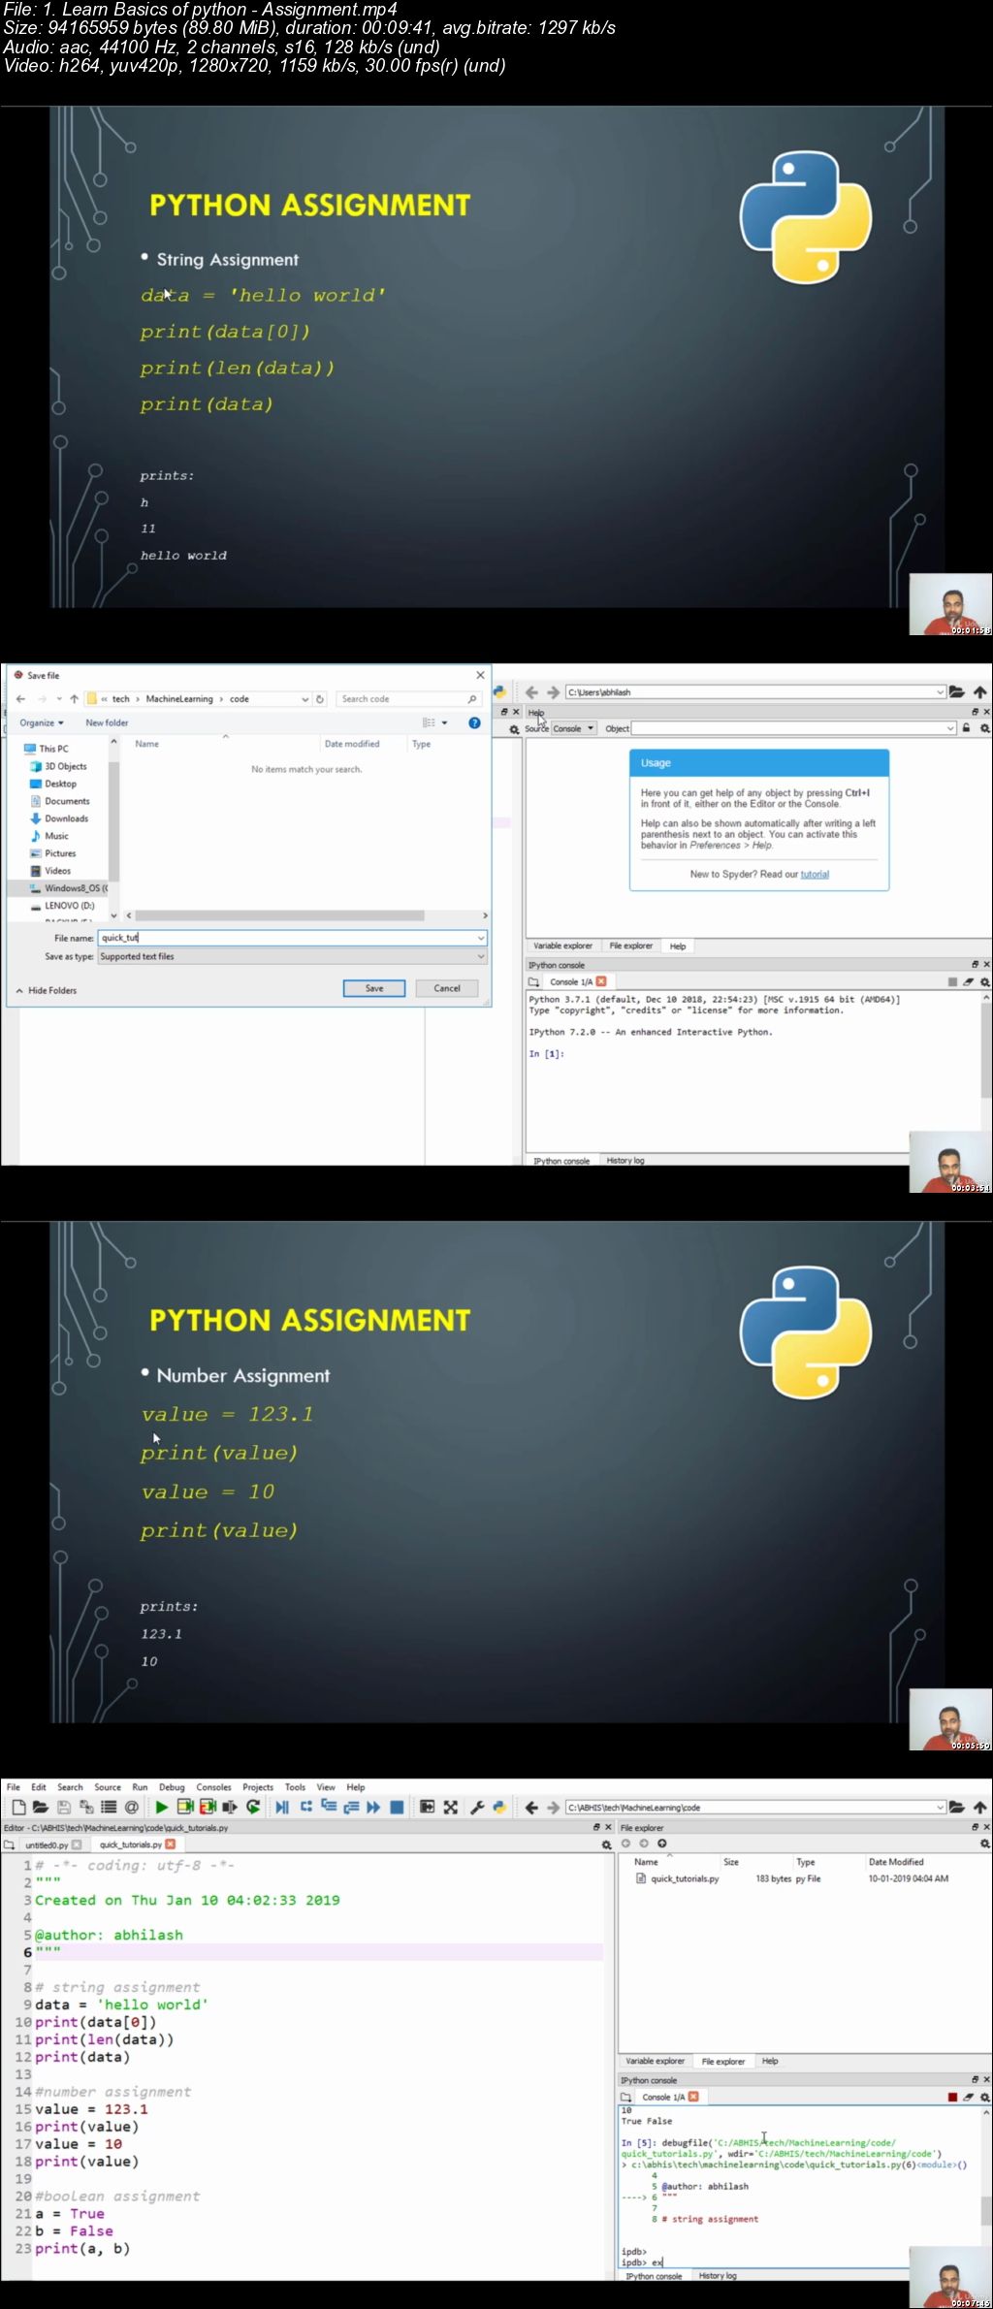
Task: Toggle the Help pane lock icon
Action: coord(966,728)
